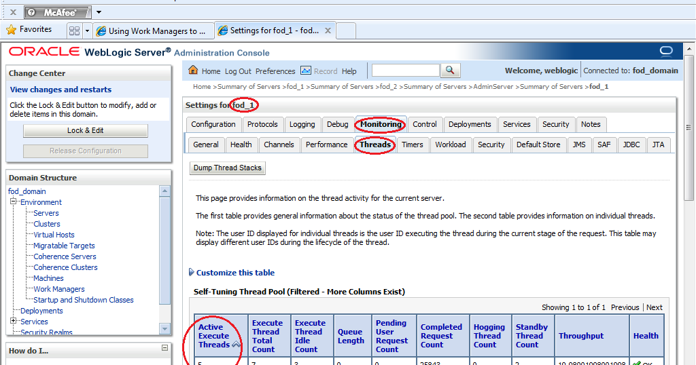Move Domain Structure scrollbar down arrow

(164, 328)
